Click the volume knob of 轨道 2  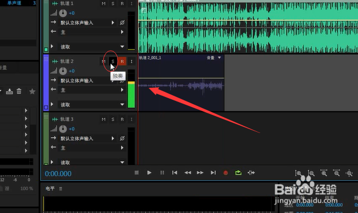coord(63,71)
